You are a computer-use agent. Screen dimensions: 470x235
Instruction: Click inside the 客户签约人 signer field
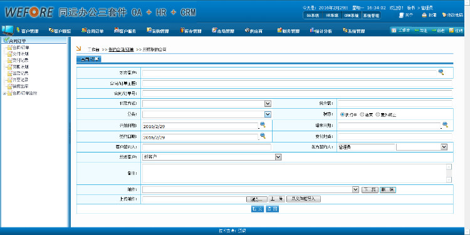tap(207, 147)
